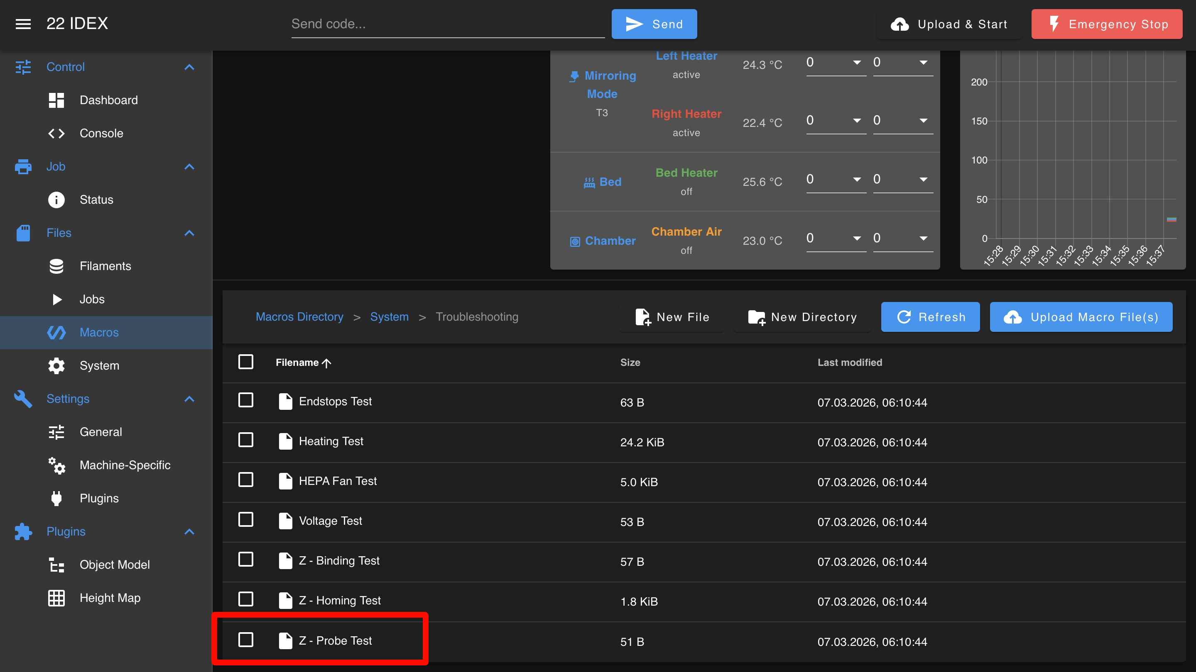Click the Job printer icon
Image resolution: width=1196 pixels, height=672 pixels.
point(23,166)
